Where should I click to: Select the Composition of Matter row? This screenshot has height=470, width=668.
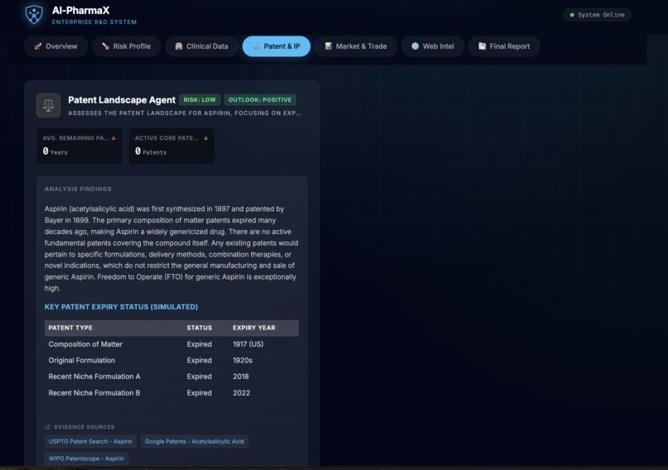[172, 344]
